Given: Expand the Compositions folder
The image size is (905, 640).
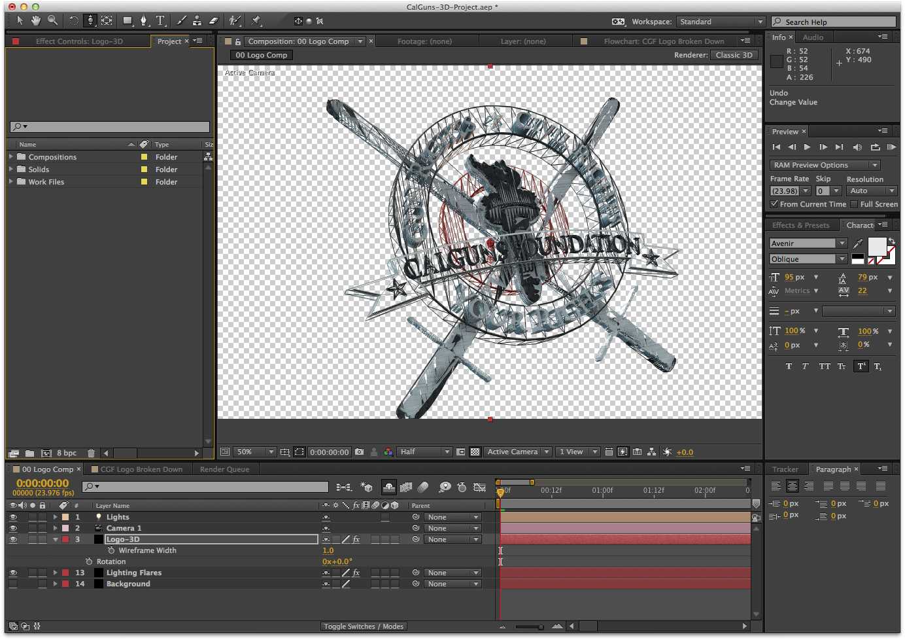Looking at the screenshot, I should pos(11,157).
